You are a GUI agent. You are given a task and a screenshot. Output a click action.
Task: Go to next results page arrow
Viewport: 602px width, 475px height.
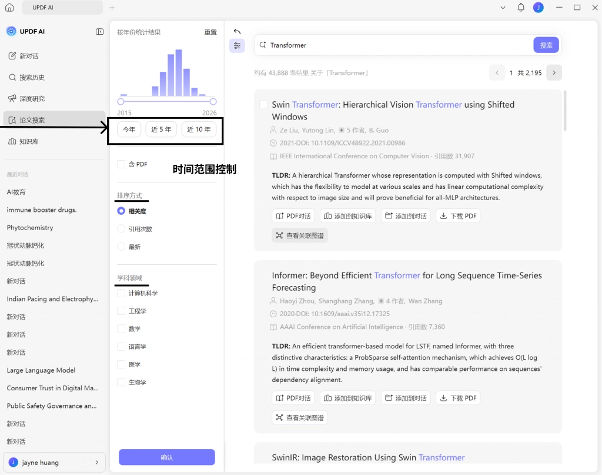[554, 72]
